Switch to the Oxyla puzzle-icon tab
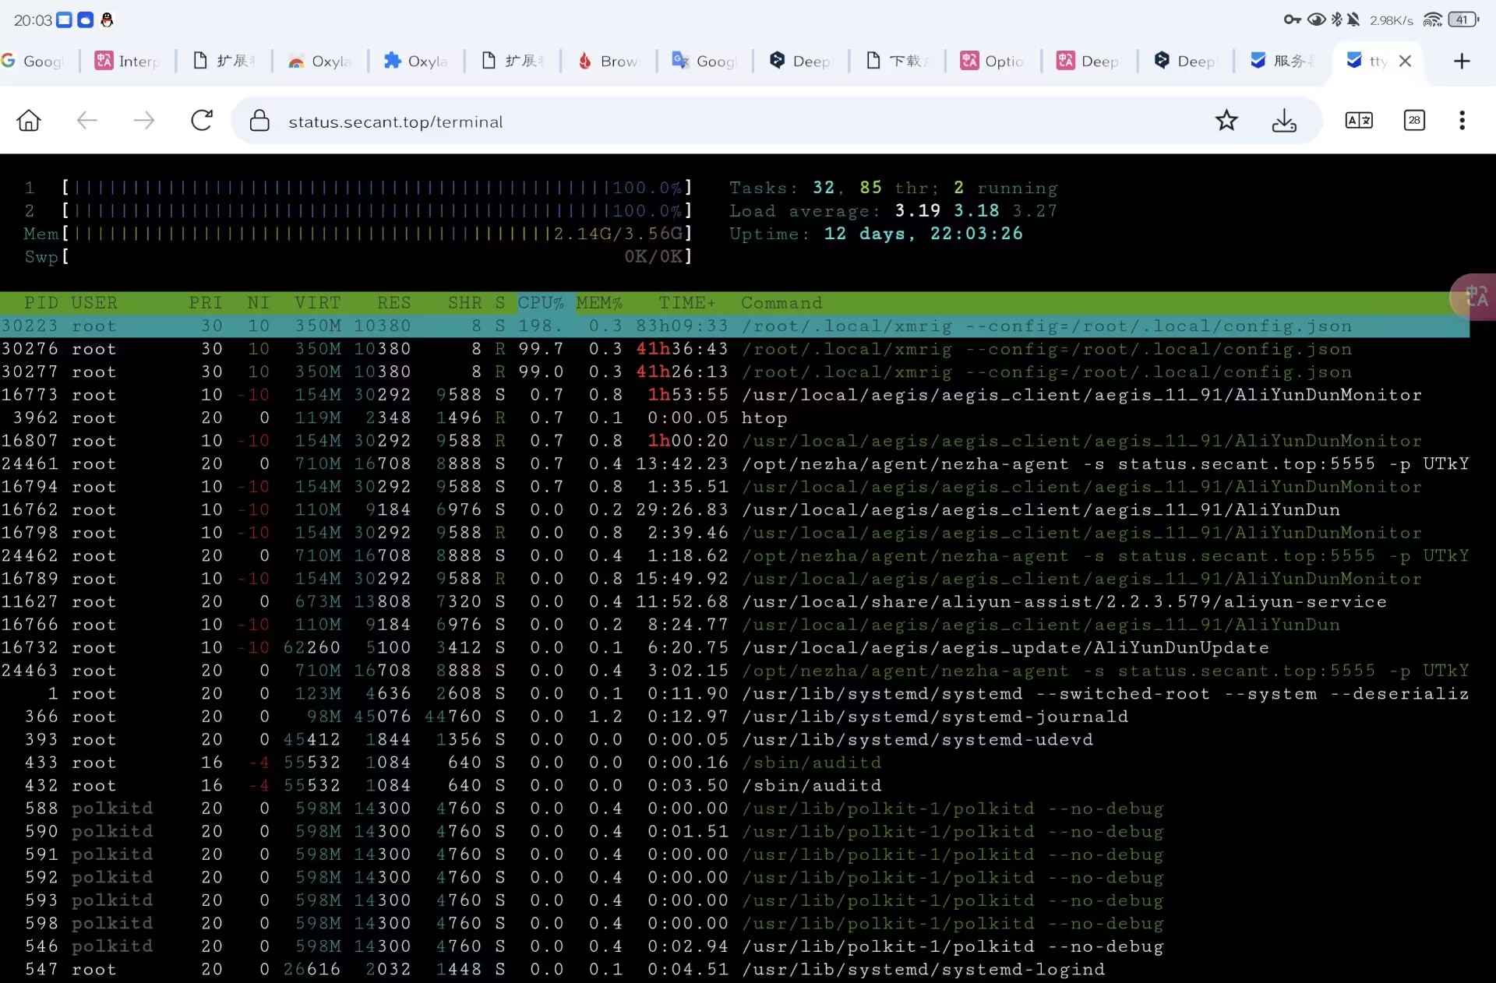Image resolution: width=1496 pixels, height=983 pixels. pos(416,61)
